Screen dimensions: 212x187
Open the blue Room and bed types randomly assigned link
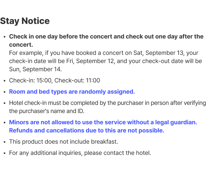(x=72, y=92)
